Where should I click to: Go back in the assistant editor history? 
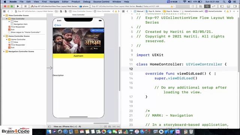click(x=127, y=11)
